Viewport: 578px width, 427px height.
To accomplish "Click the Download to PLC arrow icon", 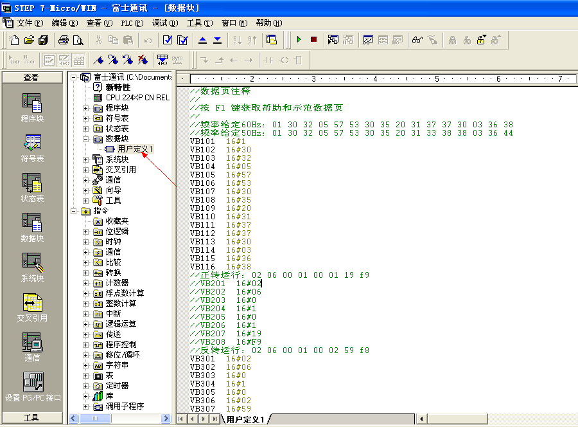I will click(x=217, y=40).
